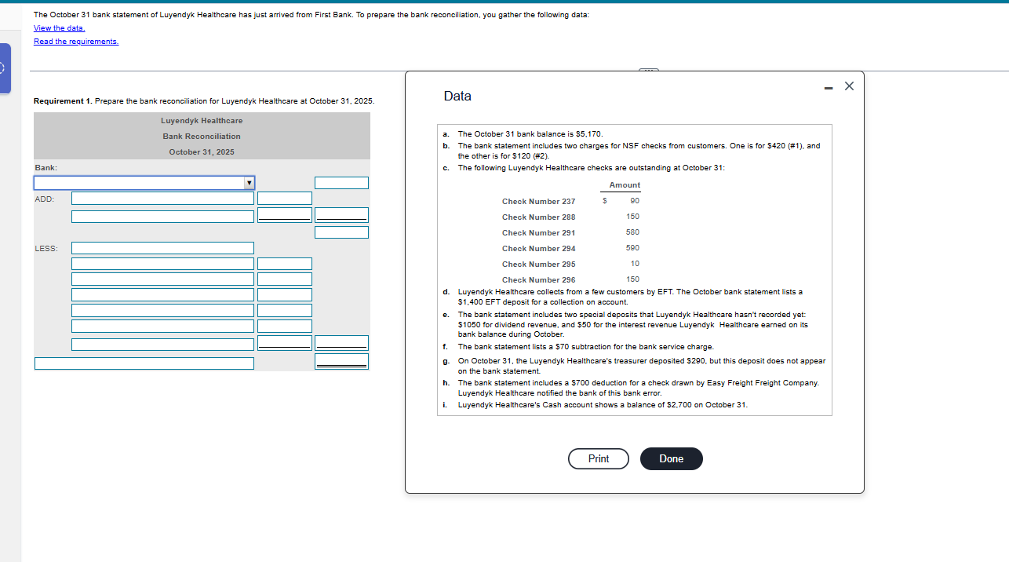Screen dimensions: 1009x562
Task: Click the amount field beside the Bank dropdown
Action: pyautogui.click(x=341, y=182)
